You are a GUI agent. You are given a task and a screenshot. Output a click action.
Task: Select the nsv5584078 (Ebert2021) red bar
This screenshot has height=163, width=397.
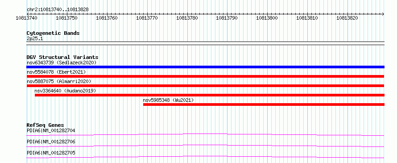point(205,76)
